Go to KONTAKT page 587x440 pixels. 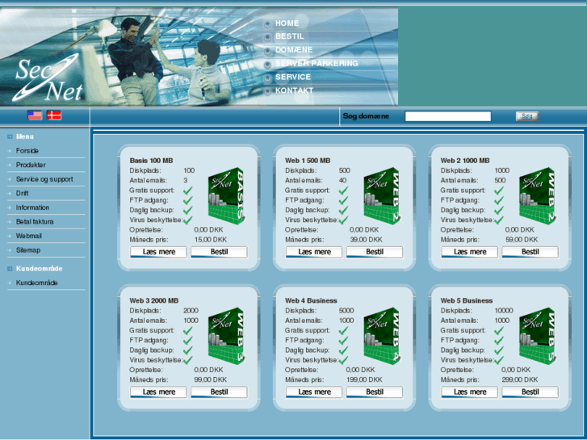[294, 90]
